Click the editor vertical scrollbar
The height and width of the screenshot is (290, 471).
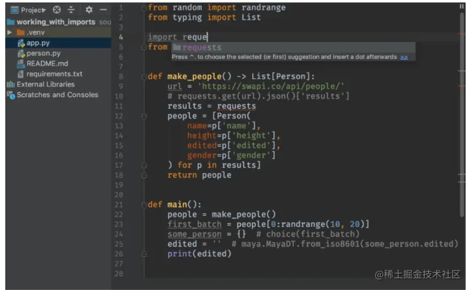462,114
